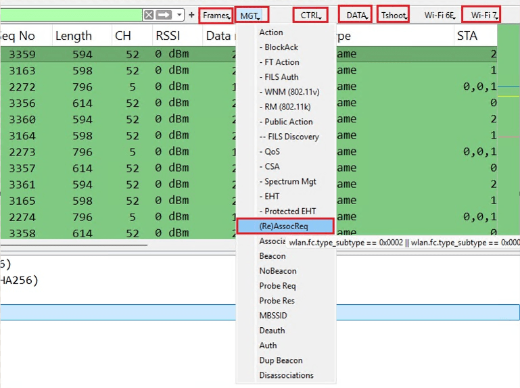Viewport: 520px width, 388px height.
Task: Click the RSSI column header
Action: coord(168,36)
